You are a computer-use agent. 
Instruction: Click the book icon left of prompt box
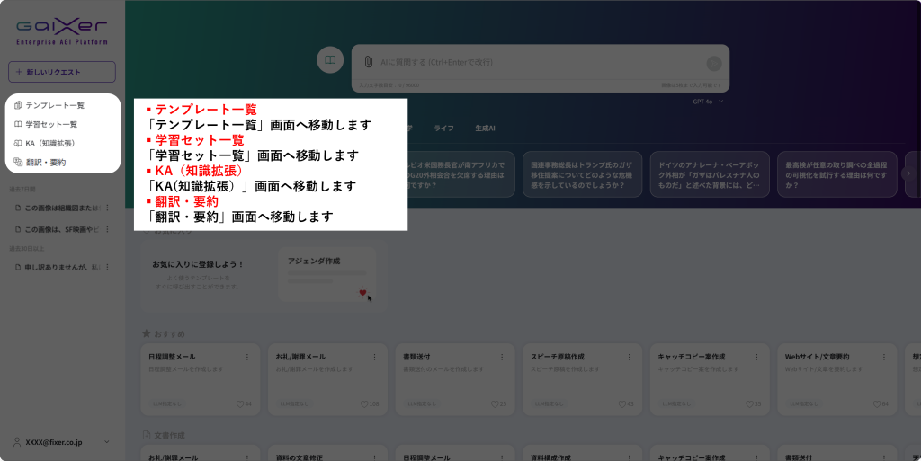330,60
